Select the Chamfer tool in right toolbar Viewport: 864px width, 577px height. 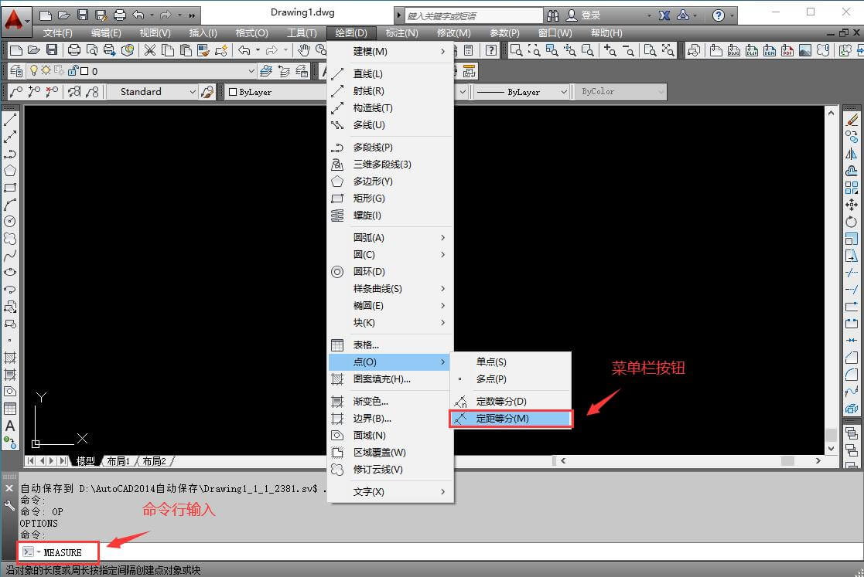852,358
